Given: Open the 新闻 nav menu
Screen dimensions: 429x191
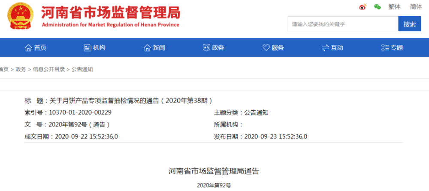Looking at the screenshot, I should pyautogui.click(x=159, y=48).
